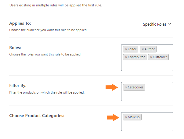This screenshot has height=139, width=184.
Task: Select the Editor tag label
Action: 132,49
